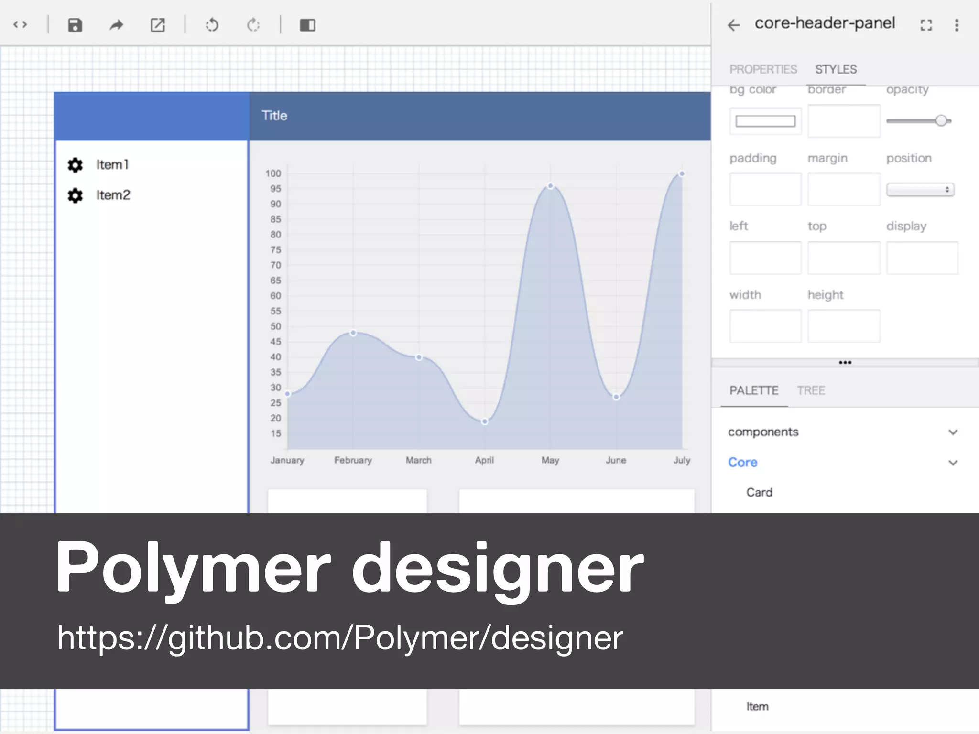The width and height of the screenshot is (979, 734).
Task: Undo last action in toolbar
Action: point(212,25)
